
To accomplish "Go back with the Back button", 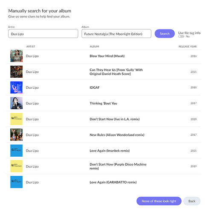I will [x=192, y=201].
